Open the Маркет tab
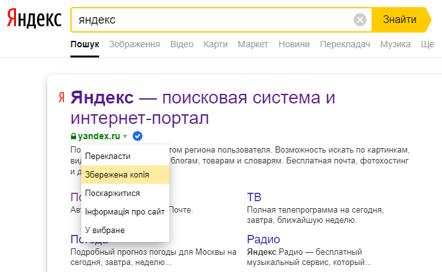 click(253, 44)
